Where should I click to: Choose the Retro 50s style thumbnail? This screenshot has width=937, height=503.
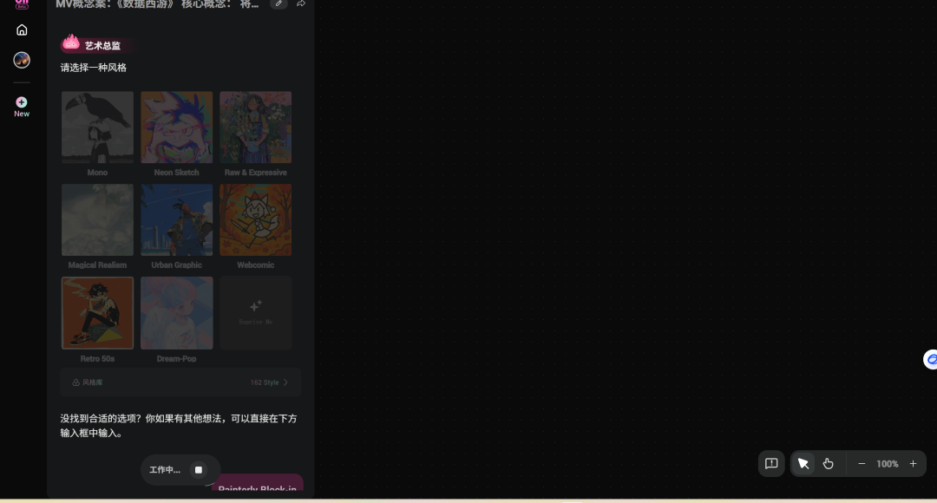coord(97,313)
